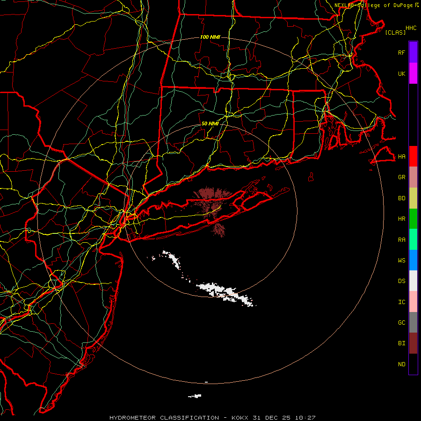Select the BD legend label
The height and width of the screenshot is (421, 421).
(x=401, y=198)
